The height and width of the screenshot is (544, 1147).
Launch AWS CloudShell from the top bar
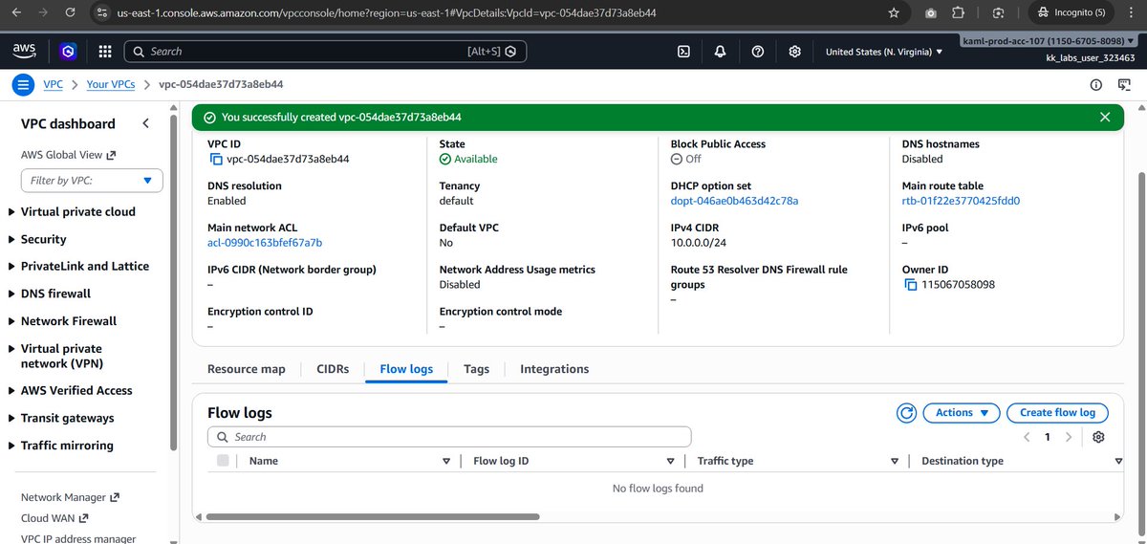tap(683, 52)
